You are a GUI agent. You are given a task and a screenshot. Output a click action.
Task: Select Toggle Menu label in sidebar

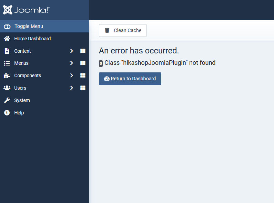pyautogui.click(x=29, y=26)
